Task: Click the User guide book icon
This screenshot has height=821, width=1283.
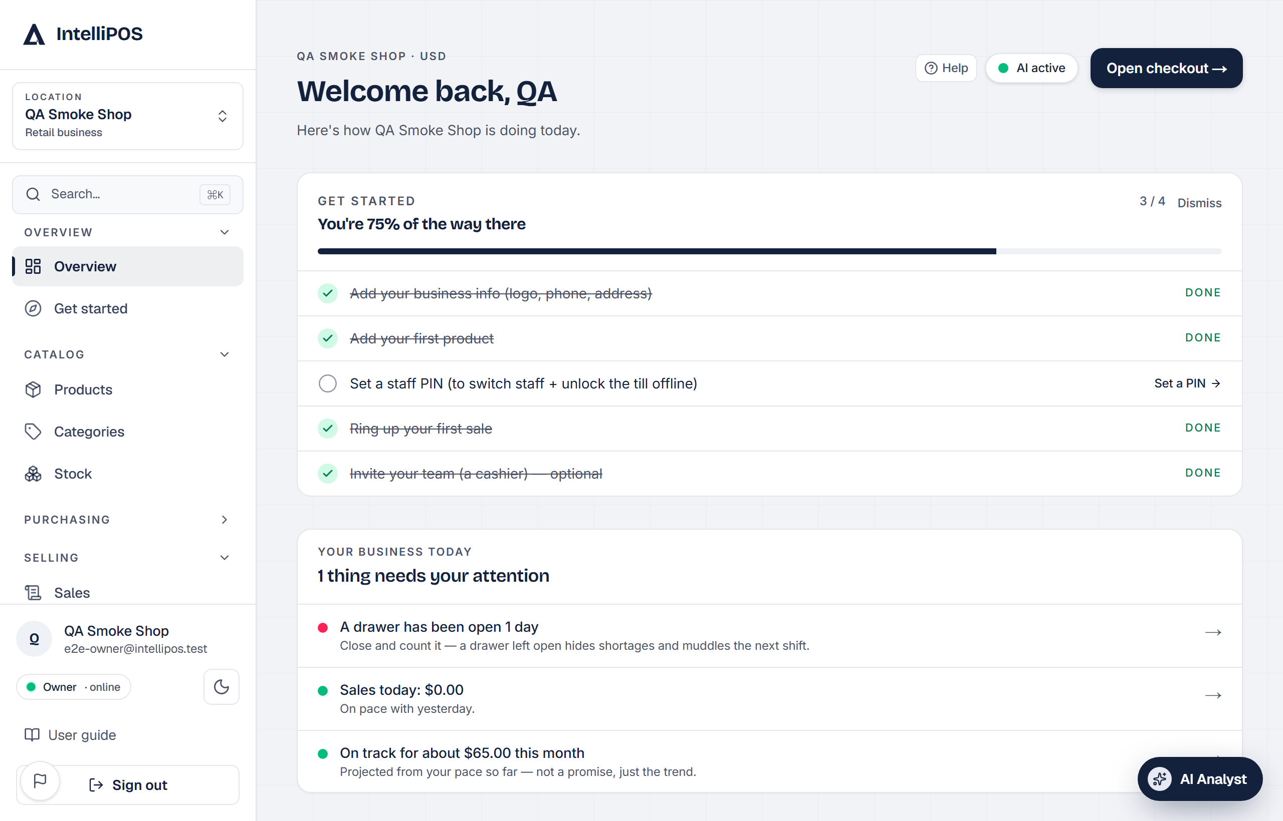Action: point(32,734)
